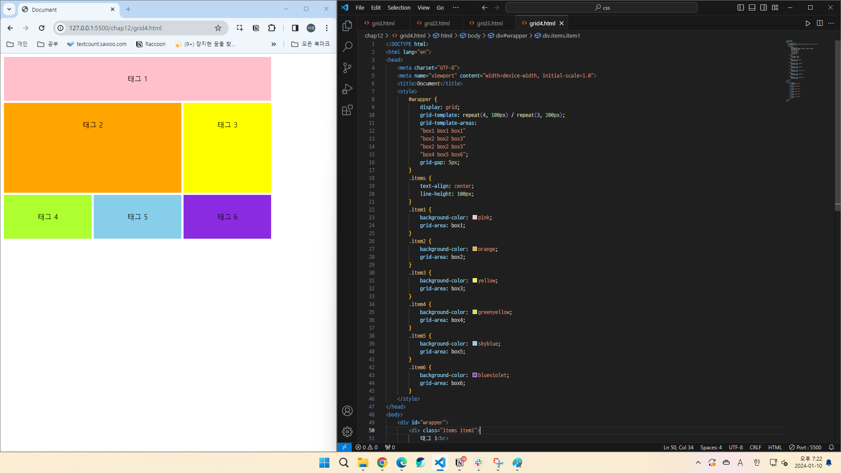Open the Source Control view

click(347, 67)
